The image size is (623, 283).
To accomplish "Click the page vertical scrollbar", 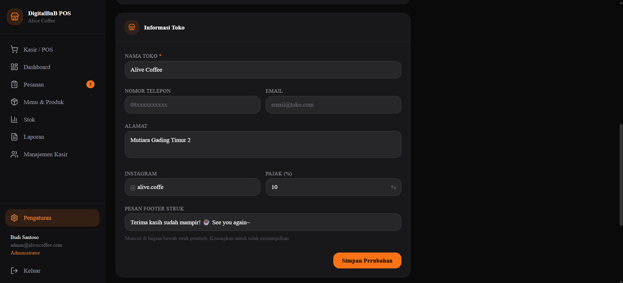I will click(x=621, y=174).
